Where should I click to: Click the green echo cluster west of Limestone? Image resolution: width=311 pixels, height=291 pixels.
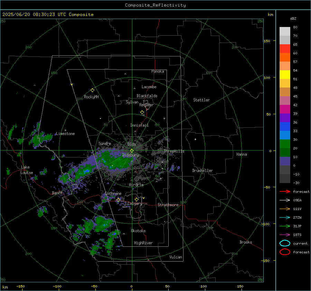[40, 139]
